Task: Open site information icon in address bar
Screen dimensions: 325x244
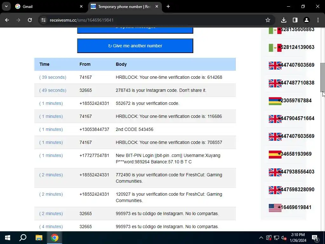Action: [x=43, y=20]
